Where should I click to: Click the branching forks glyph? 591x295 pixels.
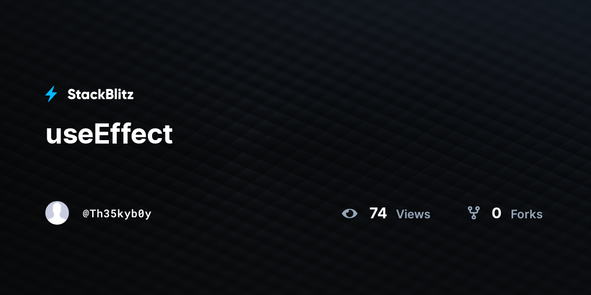click(473, 213)
